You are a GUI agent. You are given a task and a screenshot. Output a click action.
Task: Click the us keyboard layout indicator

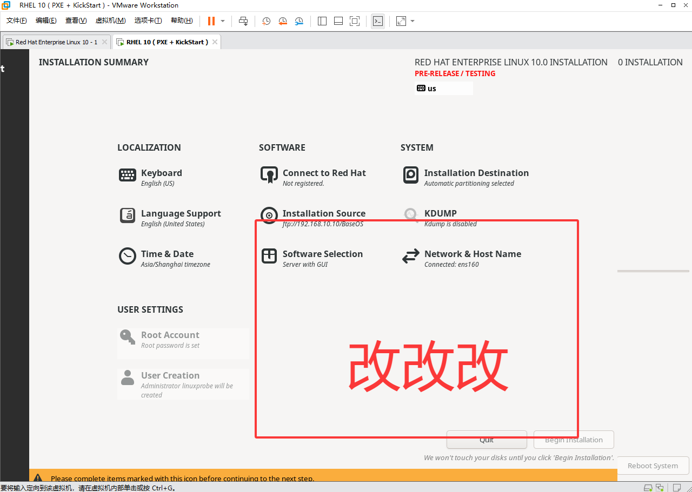(x=443, y=88)
